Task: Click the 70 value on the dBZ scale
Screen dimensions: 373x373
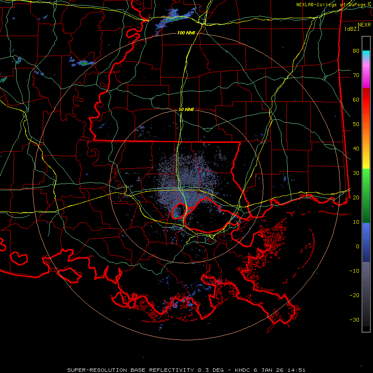Action: click(x=356, y=75)
